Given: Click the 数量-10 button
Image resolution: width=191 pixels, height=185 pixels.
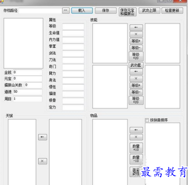Looking at the screenshot, I should (136, 159).
